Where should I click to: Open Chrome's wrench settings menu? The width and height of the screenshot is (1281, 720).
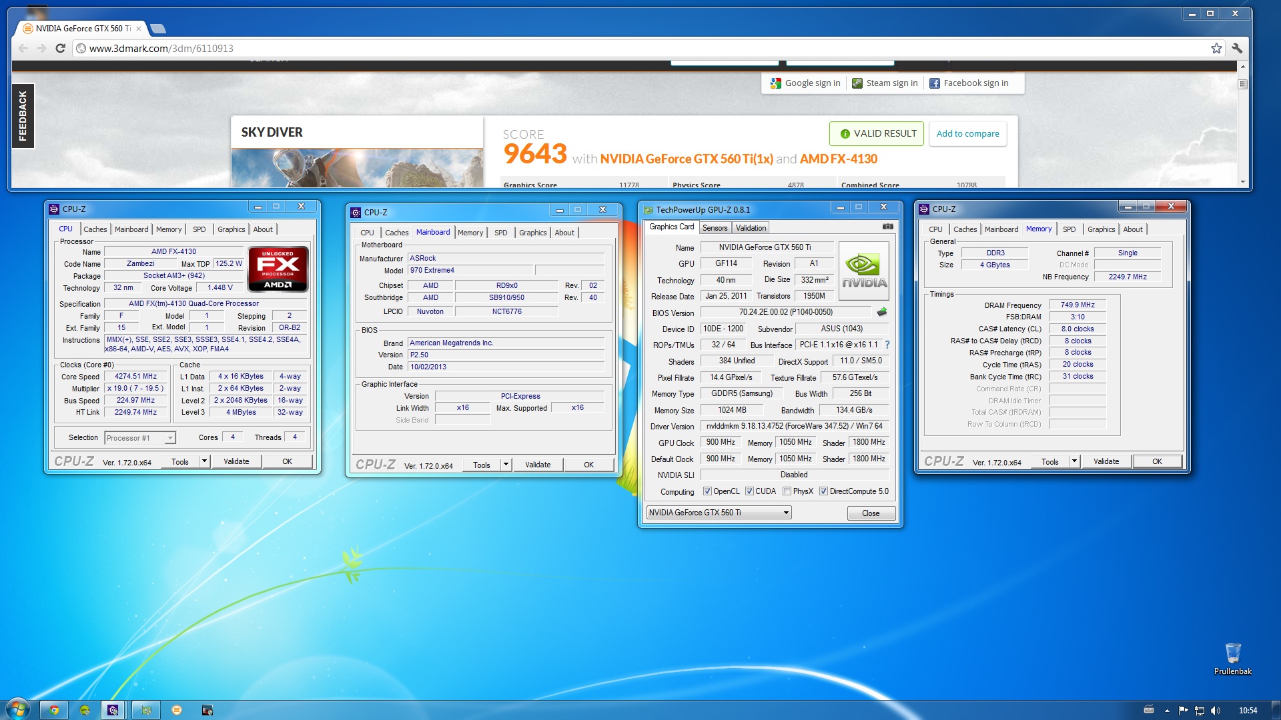tap(1237, 48)
